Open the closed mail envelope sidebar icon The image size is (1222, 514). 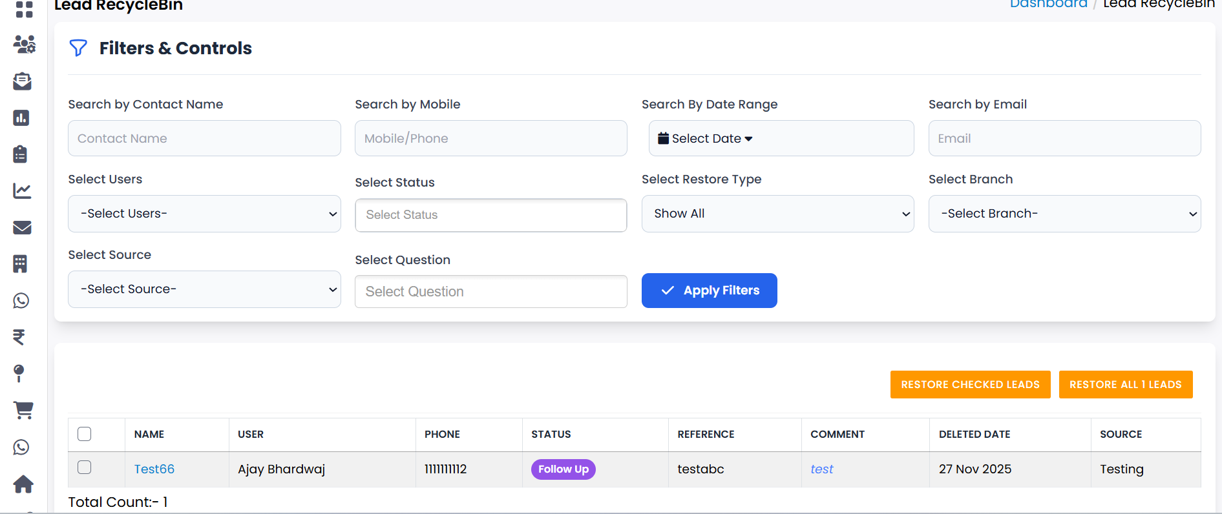22,227
